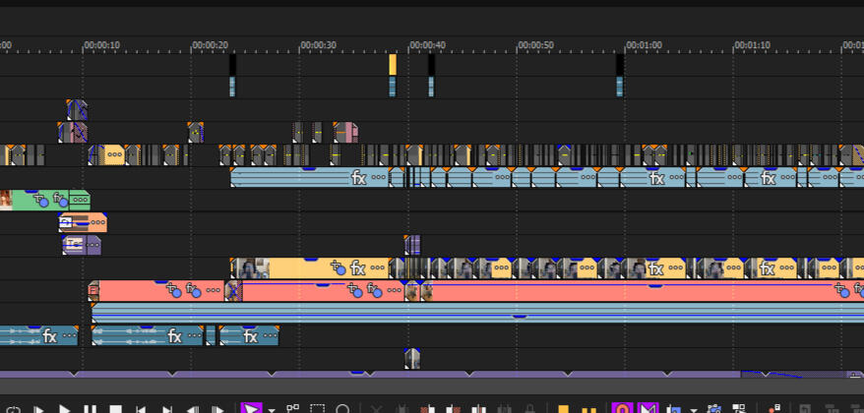Toggle the purple automatic crossfades button

(647, 409)
